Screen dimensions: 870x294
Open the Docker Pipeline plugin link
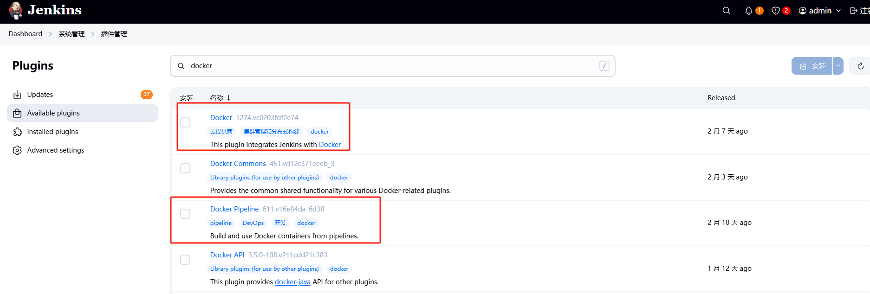(x=234, y=209)
